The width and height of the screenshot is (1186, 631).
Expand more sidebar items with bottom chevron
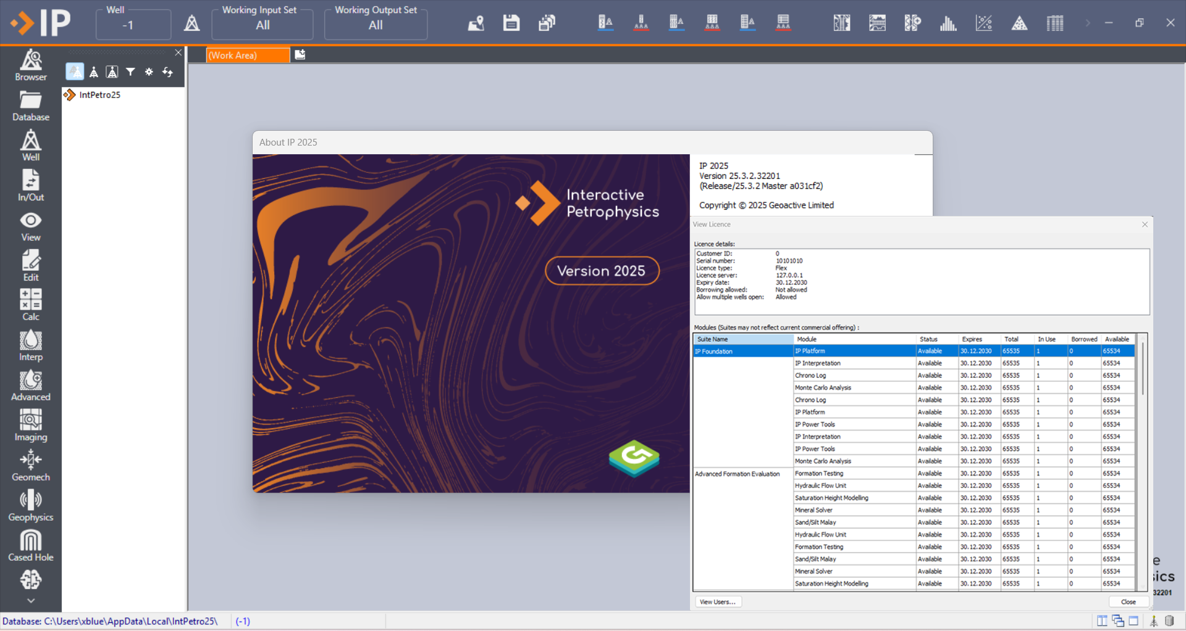31,601
